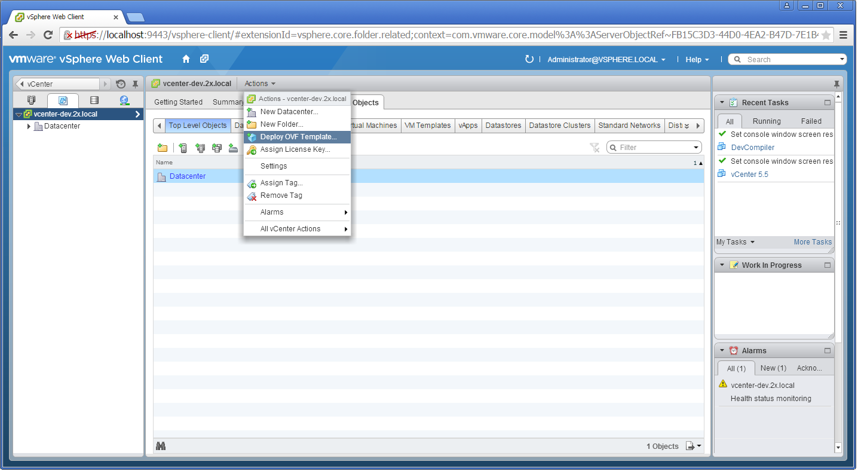858x471 pixels.
Task: Switch to Networking inventory tab icon
Action: (124, 100)
